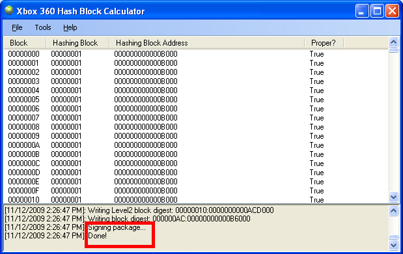Click Hashing Block Address in row 00000008
The image size is (403, 254).
coord(146,127)
